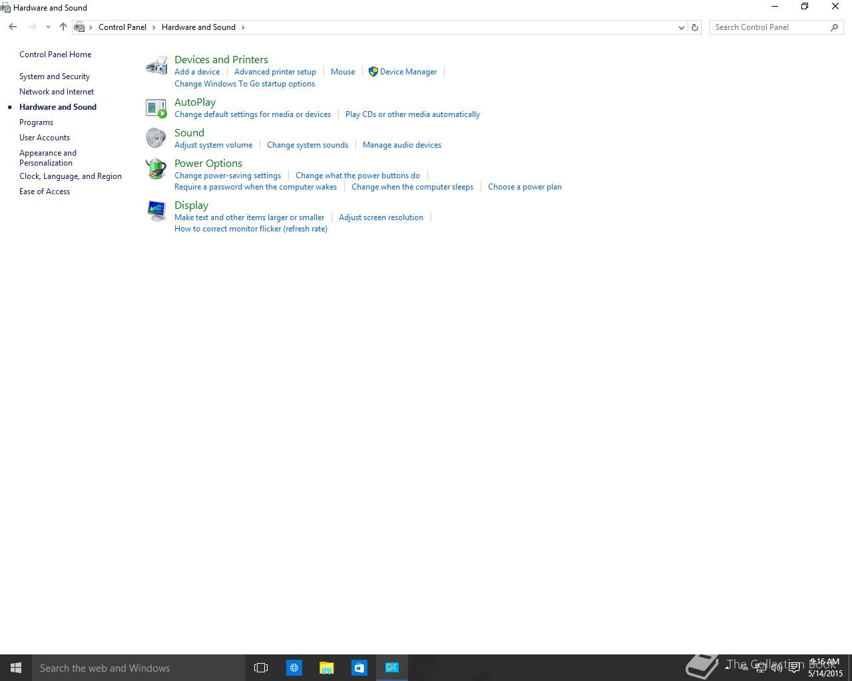Open the recent locations dropdown arrow
This screenshot has height=681, width=852.
coord(48,27)
